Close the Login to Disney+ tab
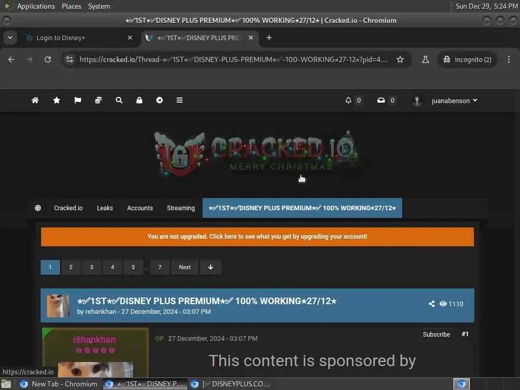 pyautogui.click(x=130, y=38)
